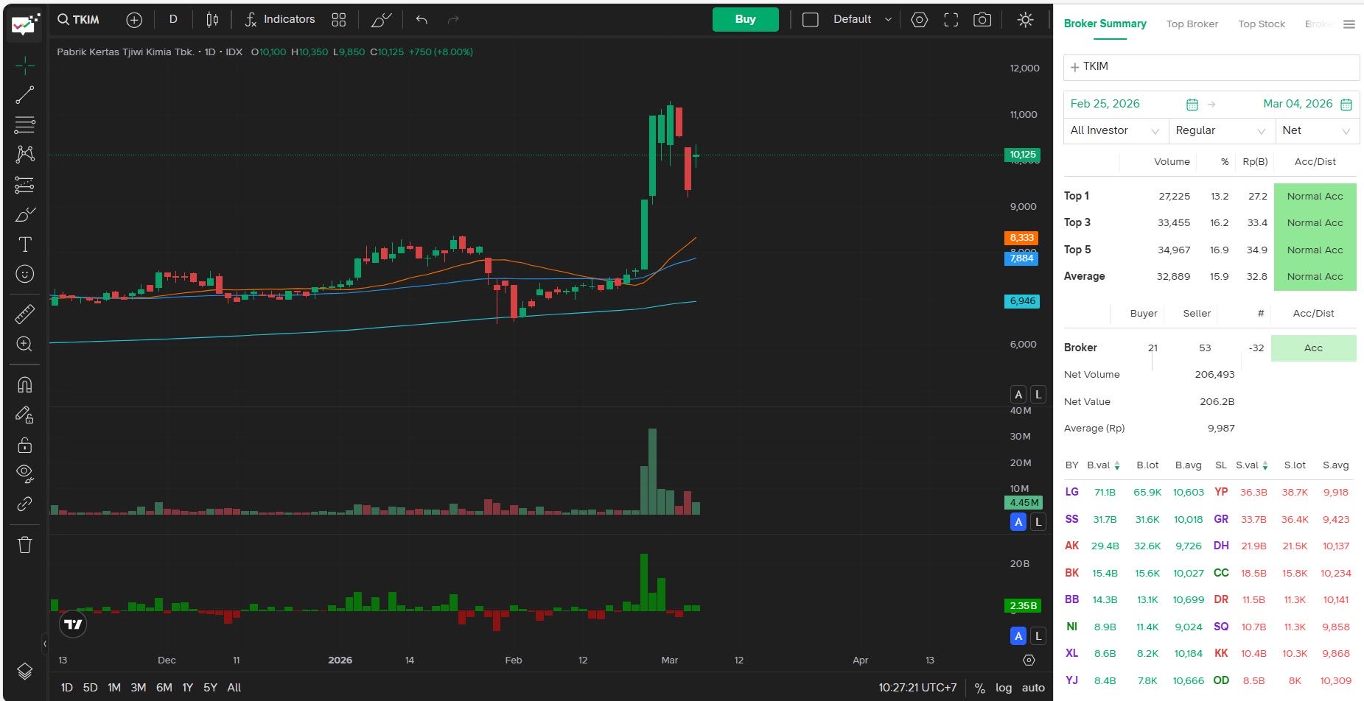
Task: Change the candlestick chart style
Action: click(212, 20)
